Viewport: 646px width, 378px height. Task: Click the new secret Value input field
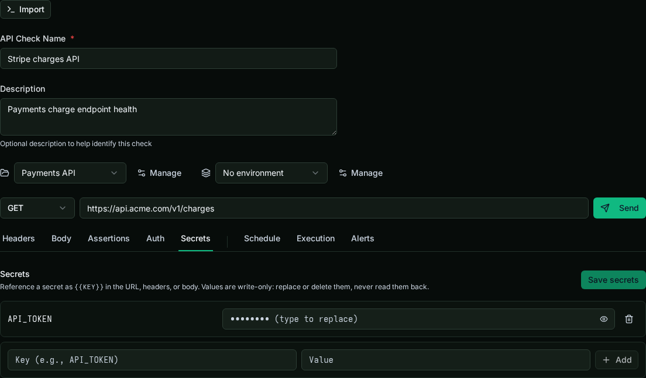[x=446, y=360]
